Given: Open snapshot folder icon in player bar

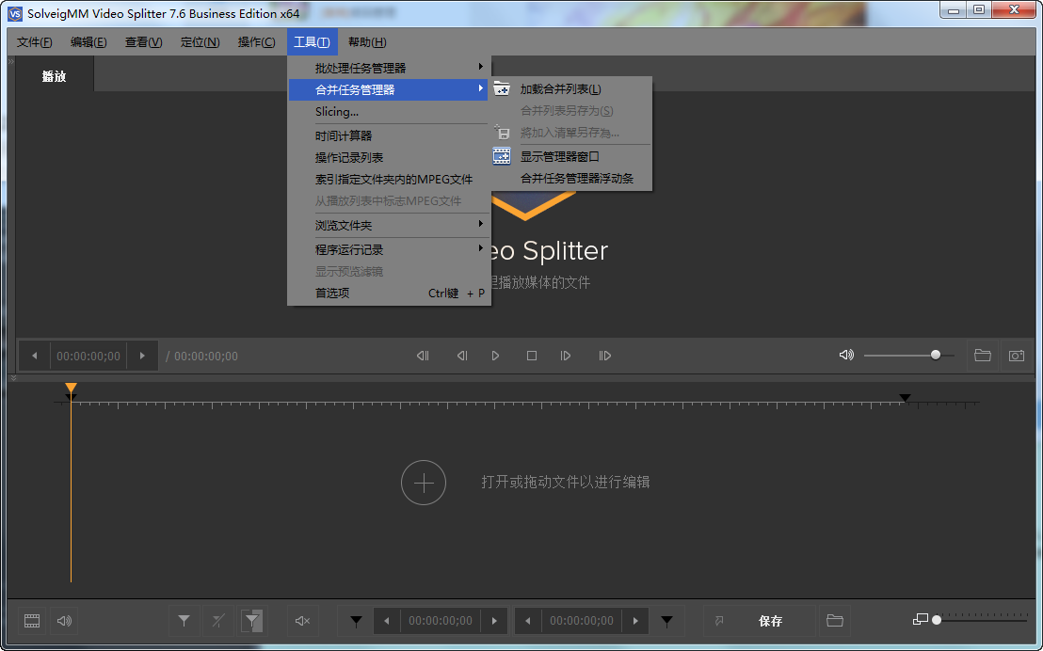Looking at the screenshot, I should [983, 355].
